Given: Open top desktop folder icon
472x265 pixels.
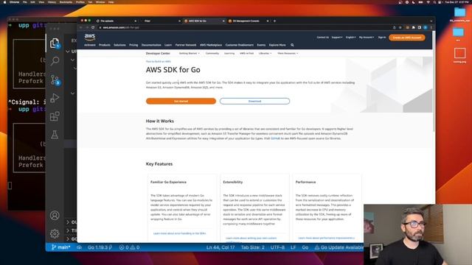Looking at the screenshot, I should [459, 12].
